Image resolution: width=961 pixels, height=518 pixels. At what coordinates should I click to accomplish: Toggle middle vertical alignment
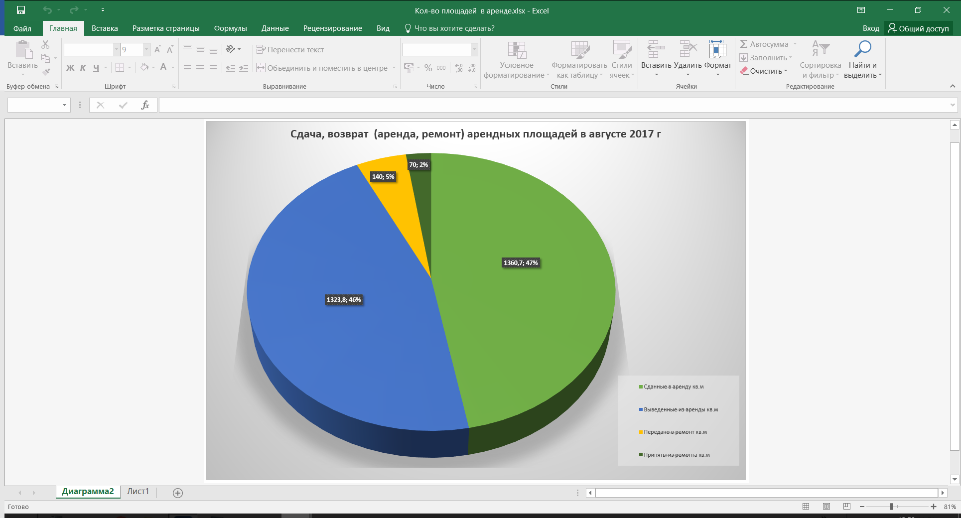tap(200, 49)
